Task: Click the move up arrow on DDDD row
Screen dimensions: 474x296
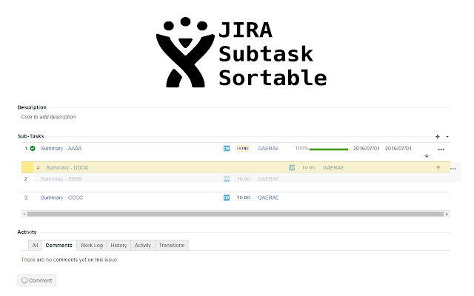Action: tap(438, 168)
